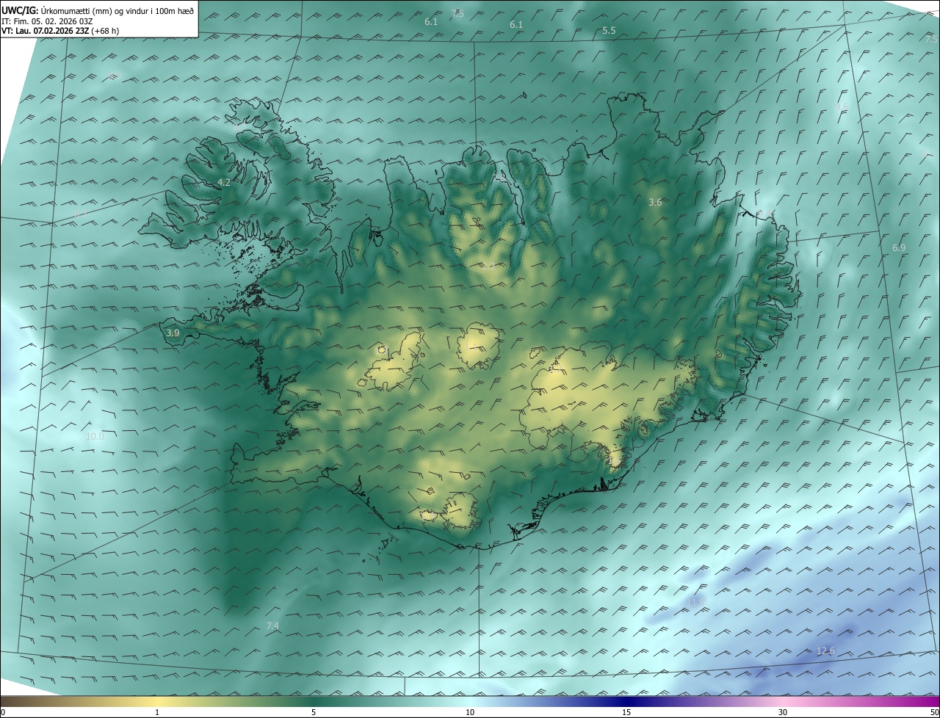Click the color scale tick labeled 15
The width and height of the screenshot is (940, 718).
point(626,712)
